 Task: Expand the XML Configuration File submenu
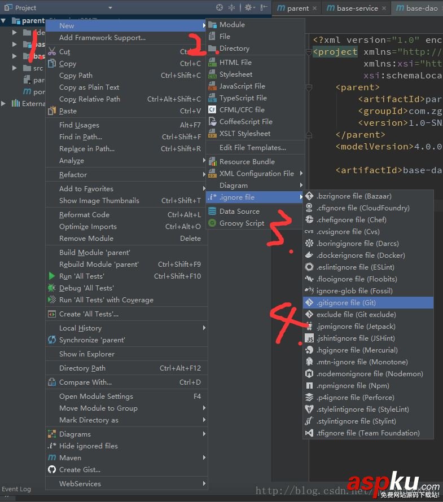click(255, 174)
